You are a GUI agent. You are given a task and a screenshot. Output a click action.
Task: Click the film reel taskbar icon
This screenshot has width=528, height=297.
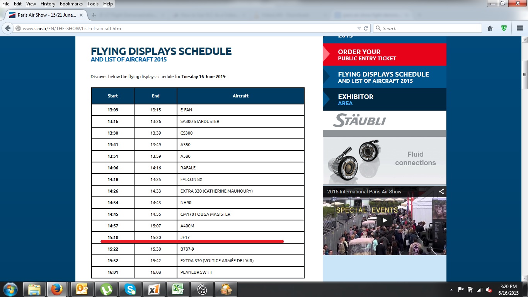202,289
